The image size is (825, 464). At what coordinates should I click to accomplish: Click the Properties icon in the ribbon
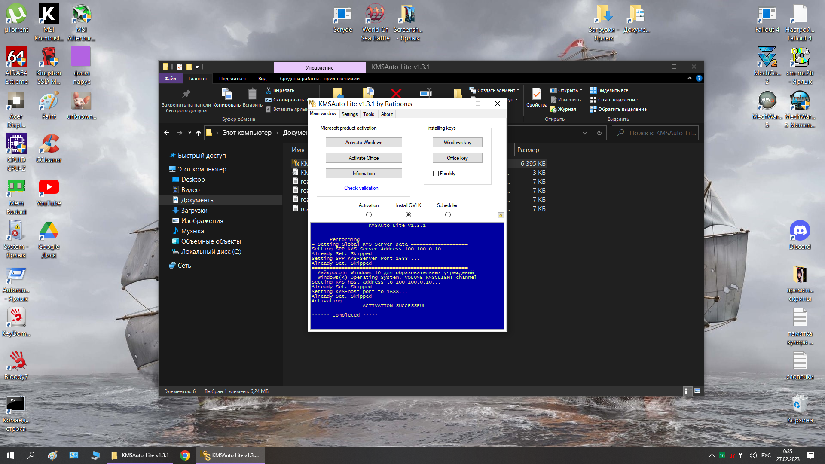(x=536, y=94)
